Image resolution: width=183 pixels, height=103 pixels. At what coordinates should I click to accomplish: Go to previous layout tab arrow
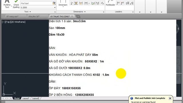tap(5, 98)
